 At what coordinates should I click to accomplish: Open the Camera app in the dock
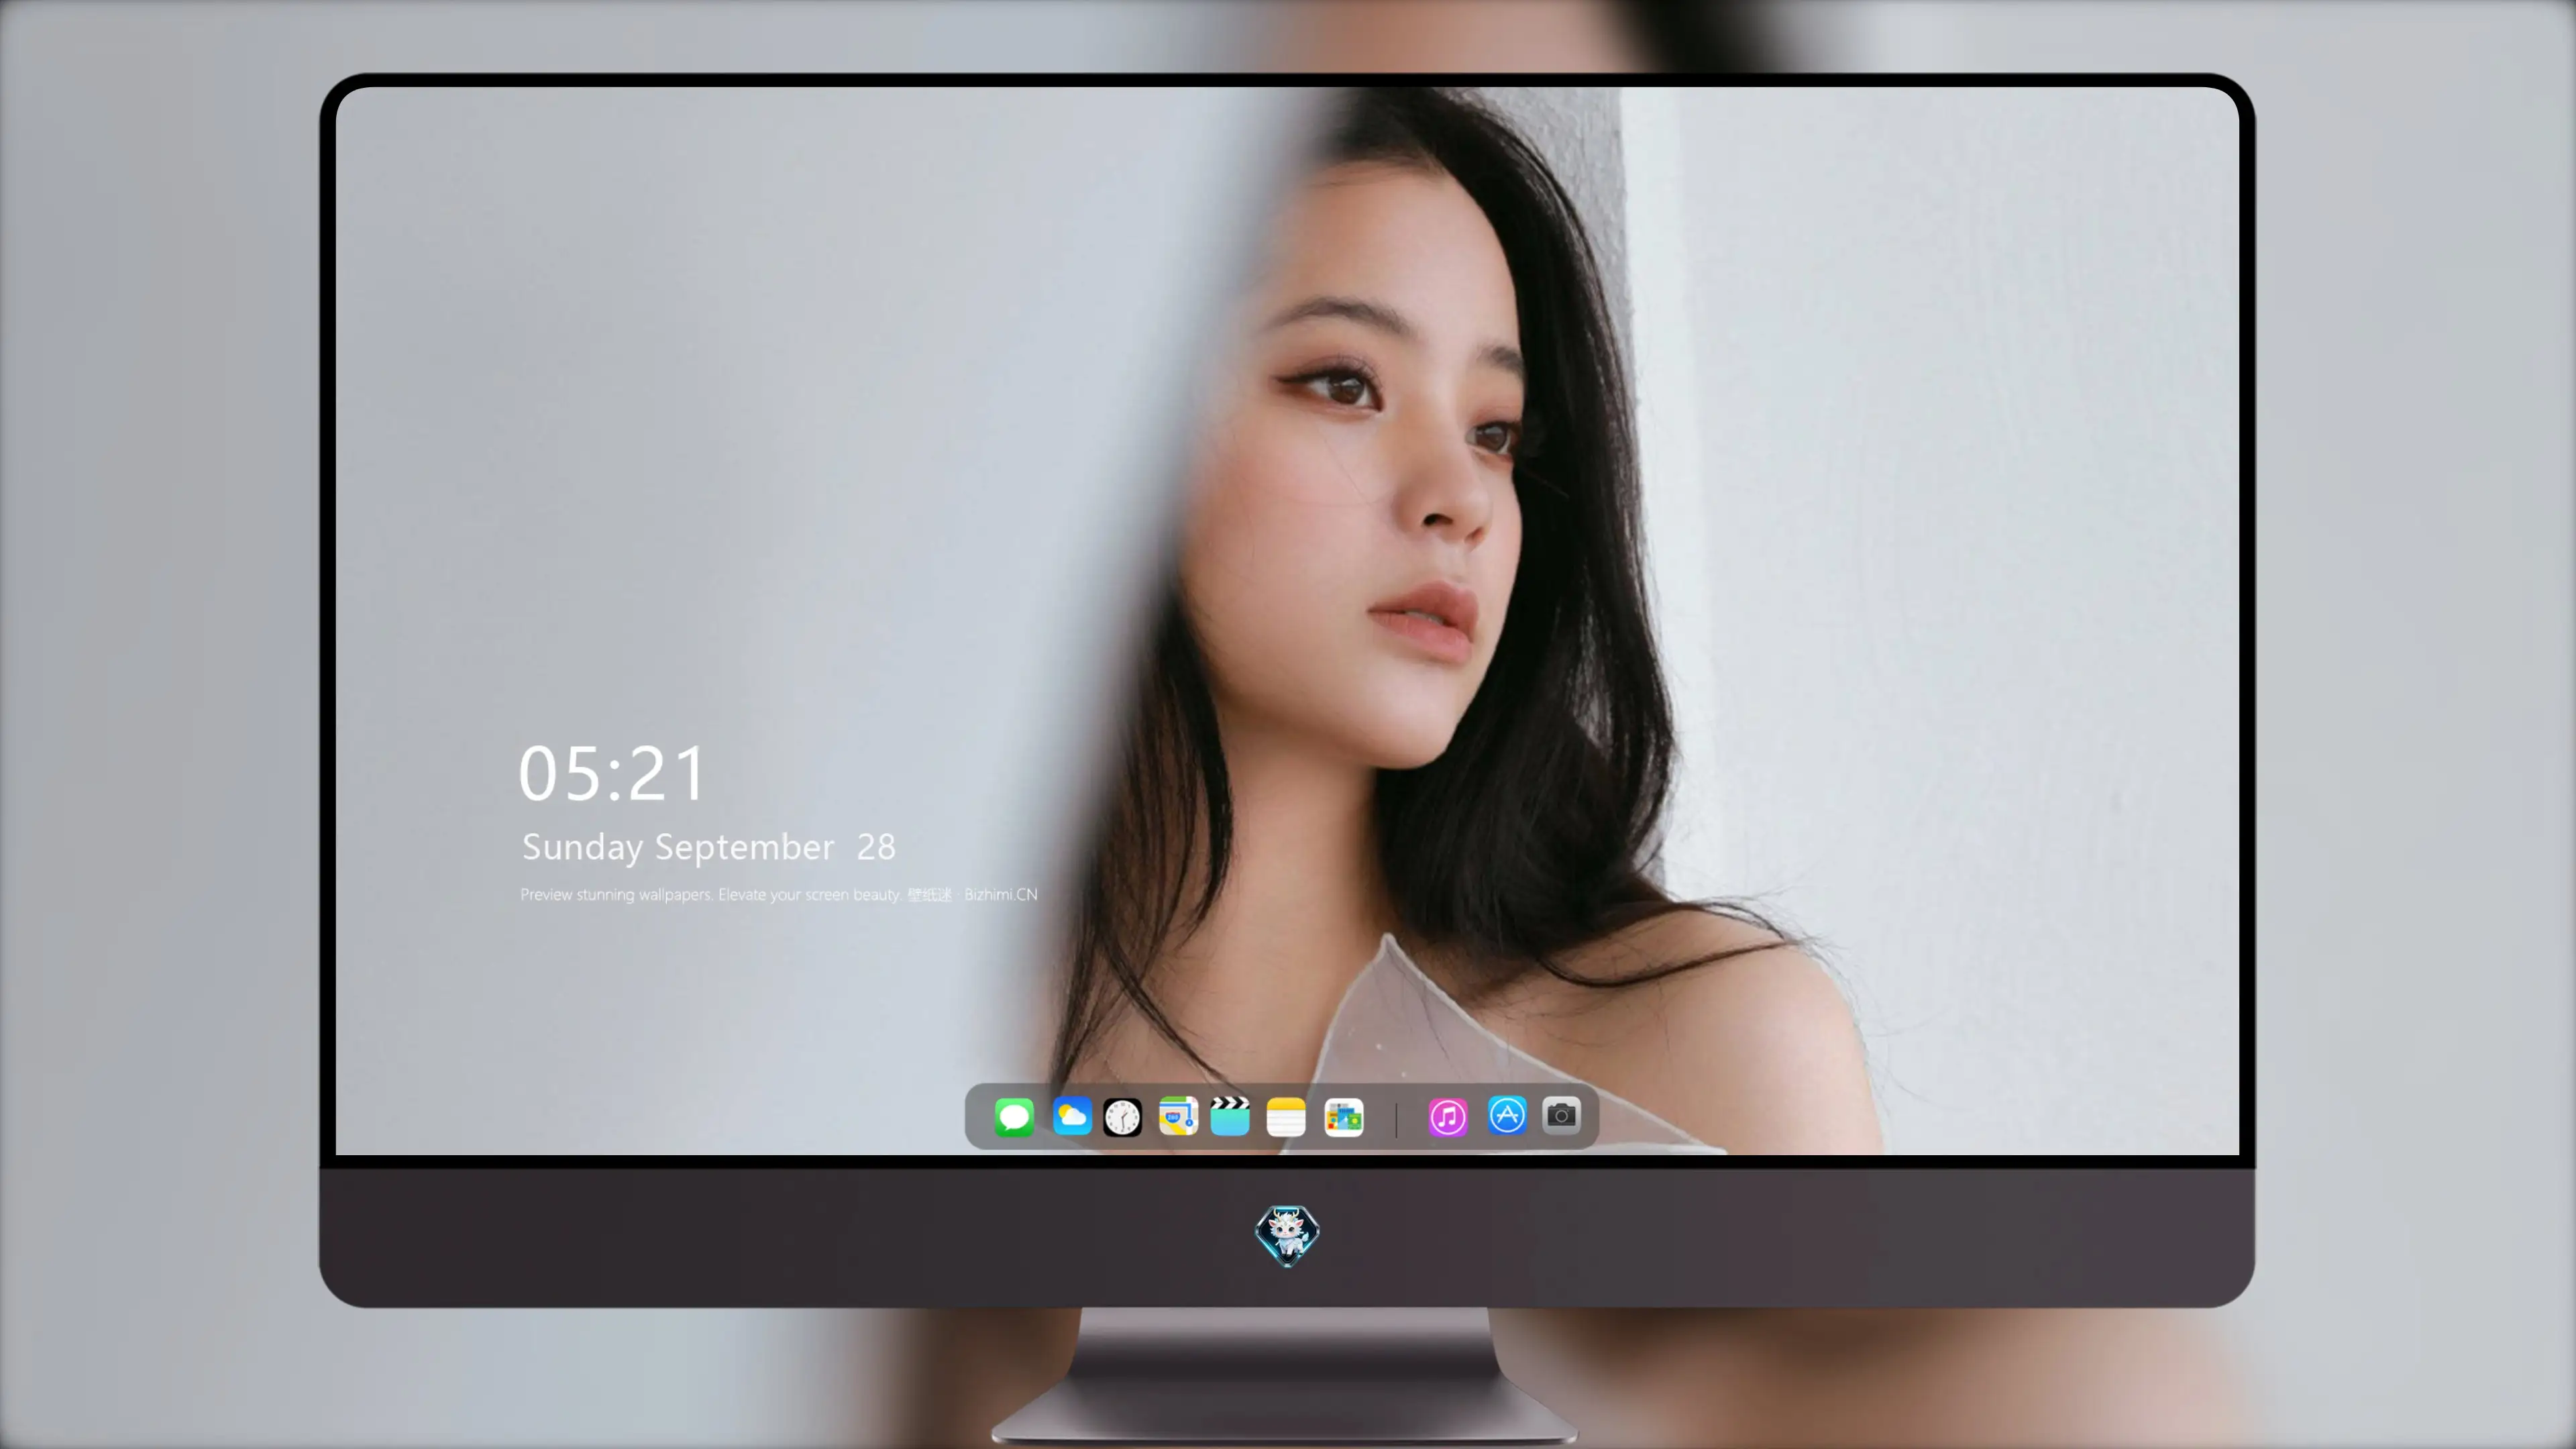click(1561, 1116)
